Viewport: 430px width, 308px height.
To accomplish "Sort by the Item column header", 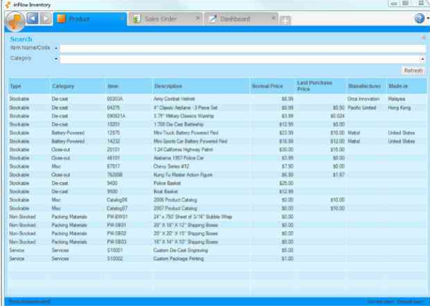I will pos(129,86).
